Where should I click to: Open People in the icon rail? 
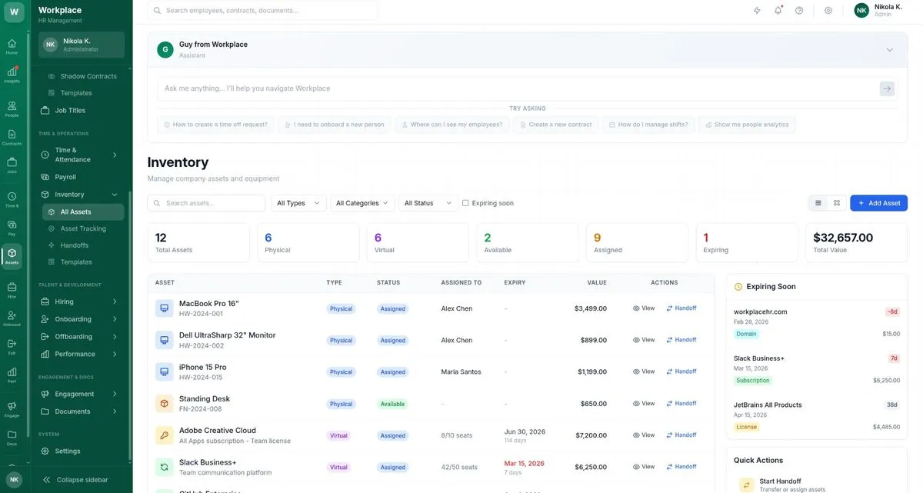12,109
